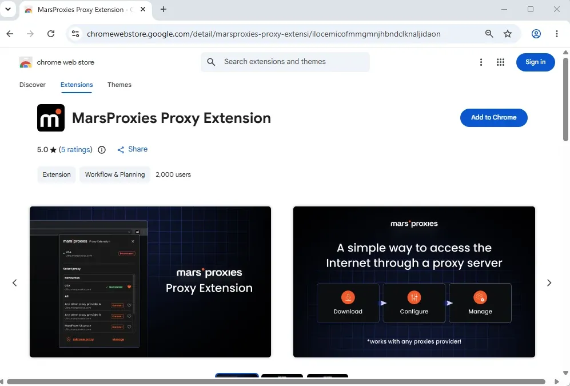Click the horizontal scrollbar at bottom
Image resolution: width=570 pixels, height=386 pixels.
click(276, 381)
